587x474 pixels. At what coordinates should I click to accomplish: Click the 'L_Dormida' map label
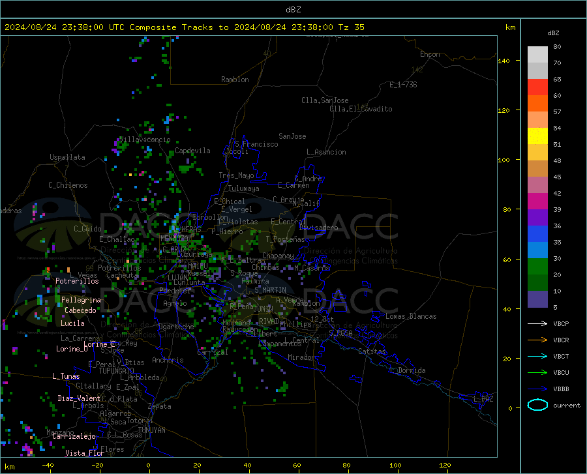click(x=407, y=370)
